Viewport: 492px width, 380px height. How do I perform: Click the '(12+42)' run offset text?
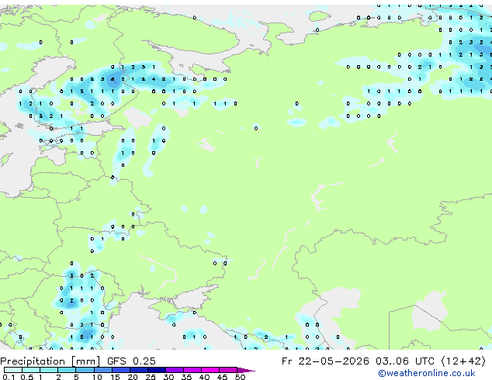pyautogui.click(x=463, y=361)
